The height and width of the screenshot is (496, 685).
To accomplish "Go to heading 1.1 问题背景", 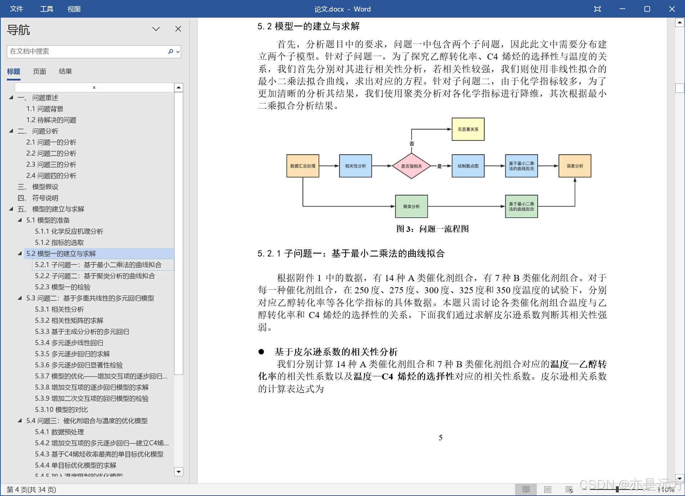I will pos(45,109).
